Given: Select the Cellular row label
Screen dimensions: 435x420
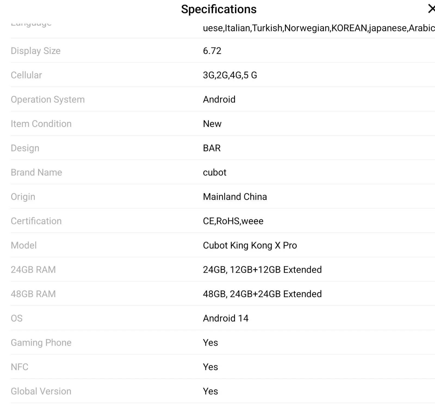Looking at the screenshot, I should tap(26, 75).
